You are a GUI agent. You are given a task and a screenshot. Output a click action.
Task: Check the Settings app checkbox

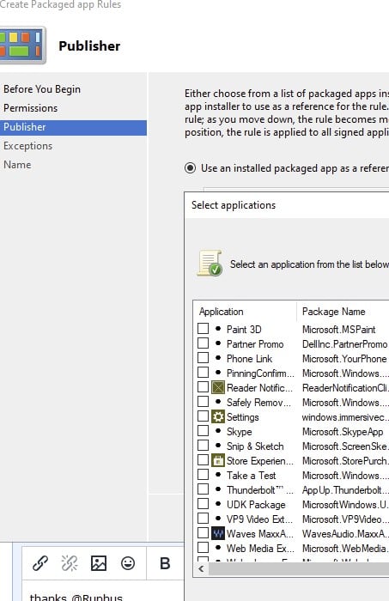coord(204,416)
